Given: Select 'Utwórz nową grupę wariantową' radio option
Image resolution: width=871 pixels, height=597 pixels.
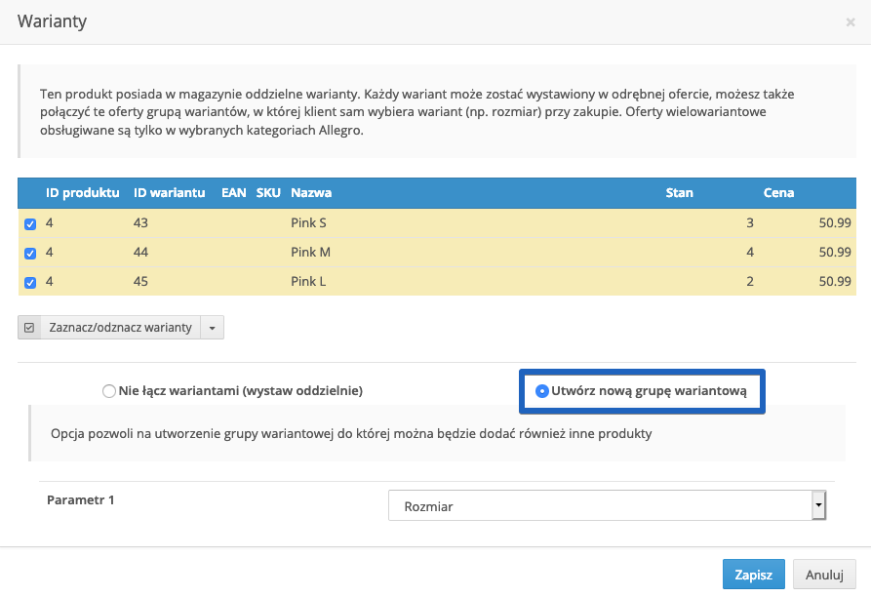Looking at the screenshot, I should pyautogui.click(x=542, y=391).
